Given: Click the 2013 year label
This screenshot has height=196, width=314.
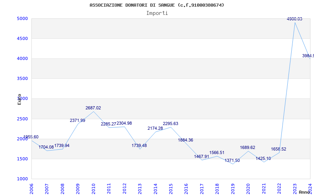Looking at the screenshot, I should pyautogui.click(x=140, y=189).
